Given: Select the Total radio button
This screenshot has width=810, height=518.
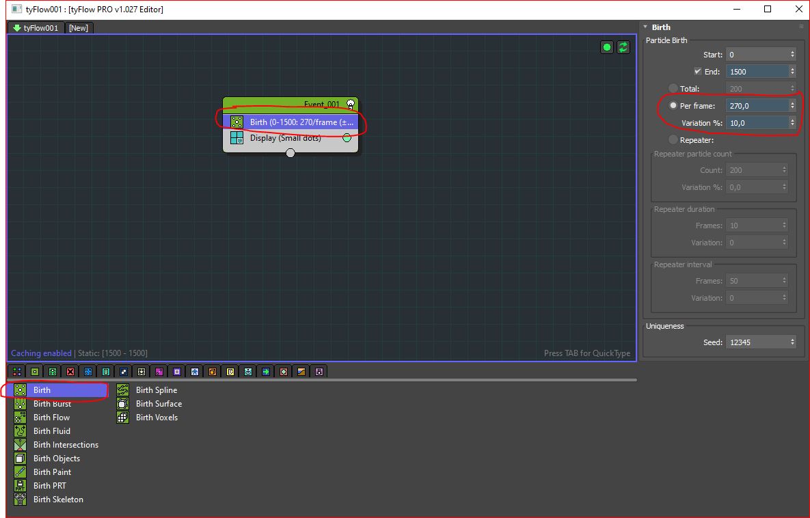Looking at the screenshot, I should pyautogui.click(x=673, y=88).
